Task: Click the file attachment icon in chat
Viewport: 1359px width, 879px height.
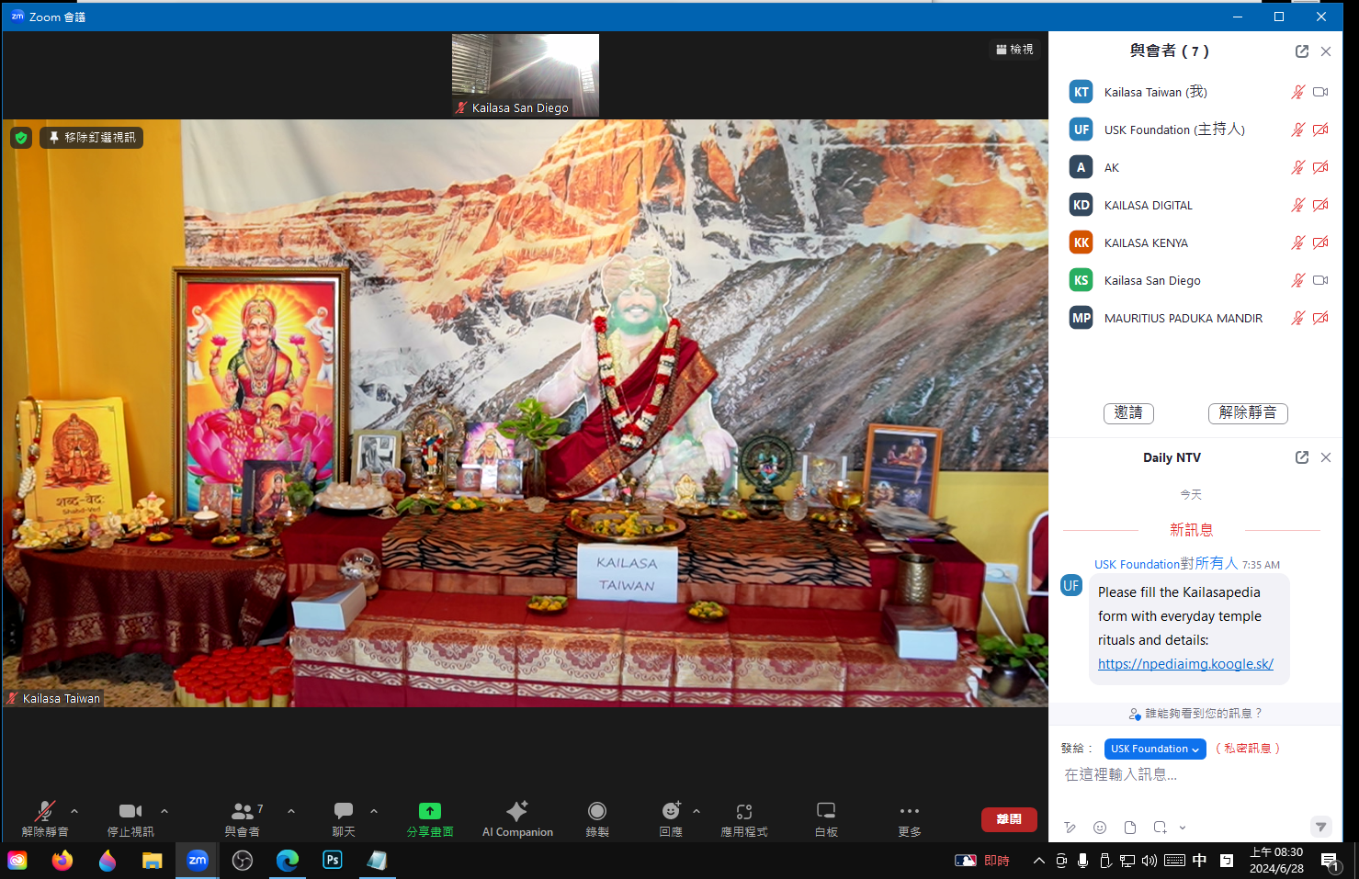Action: coord(1130,828)
